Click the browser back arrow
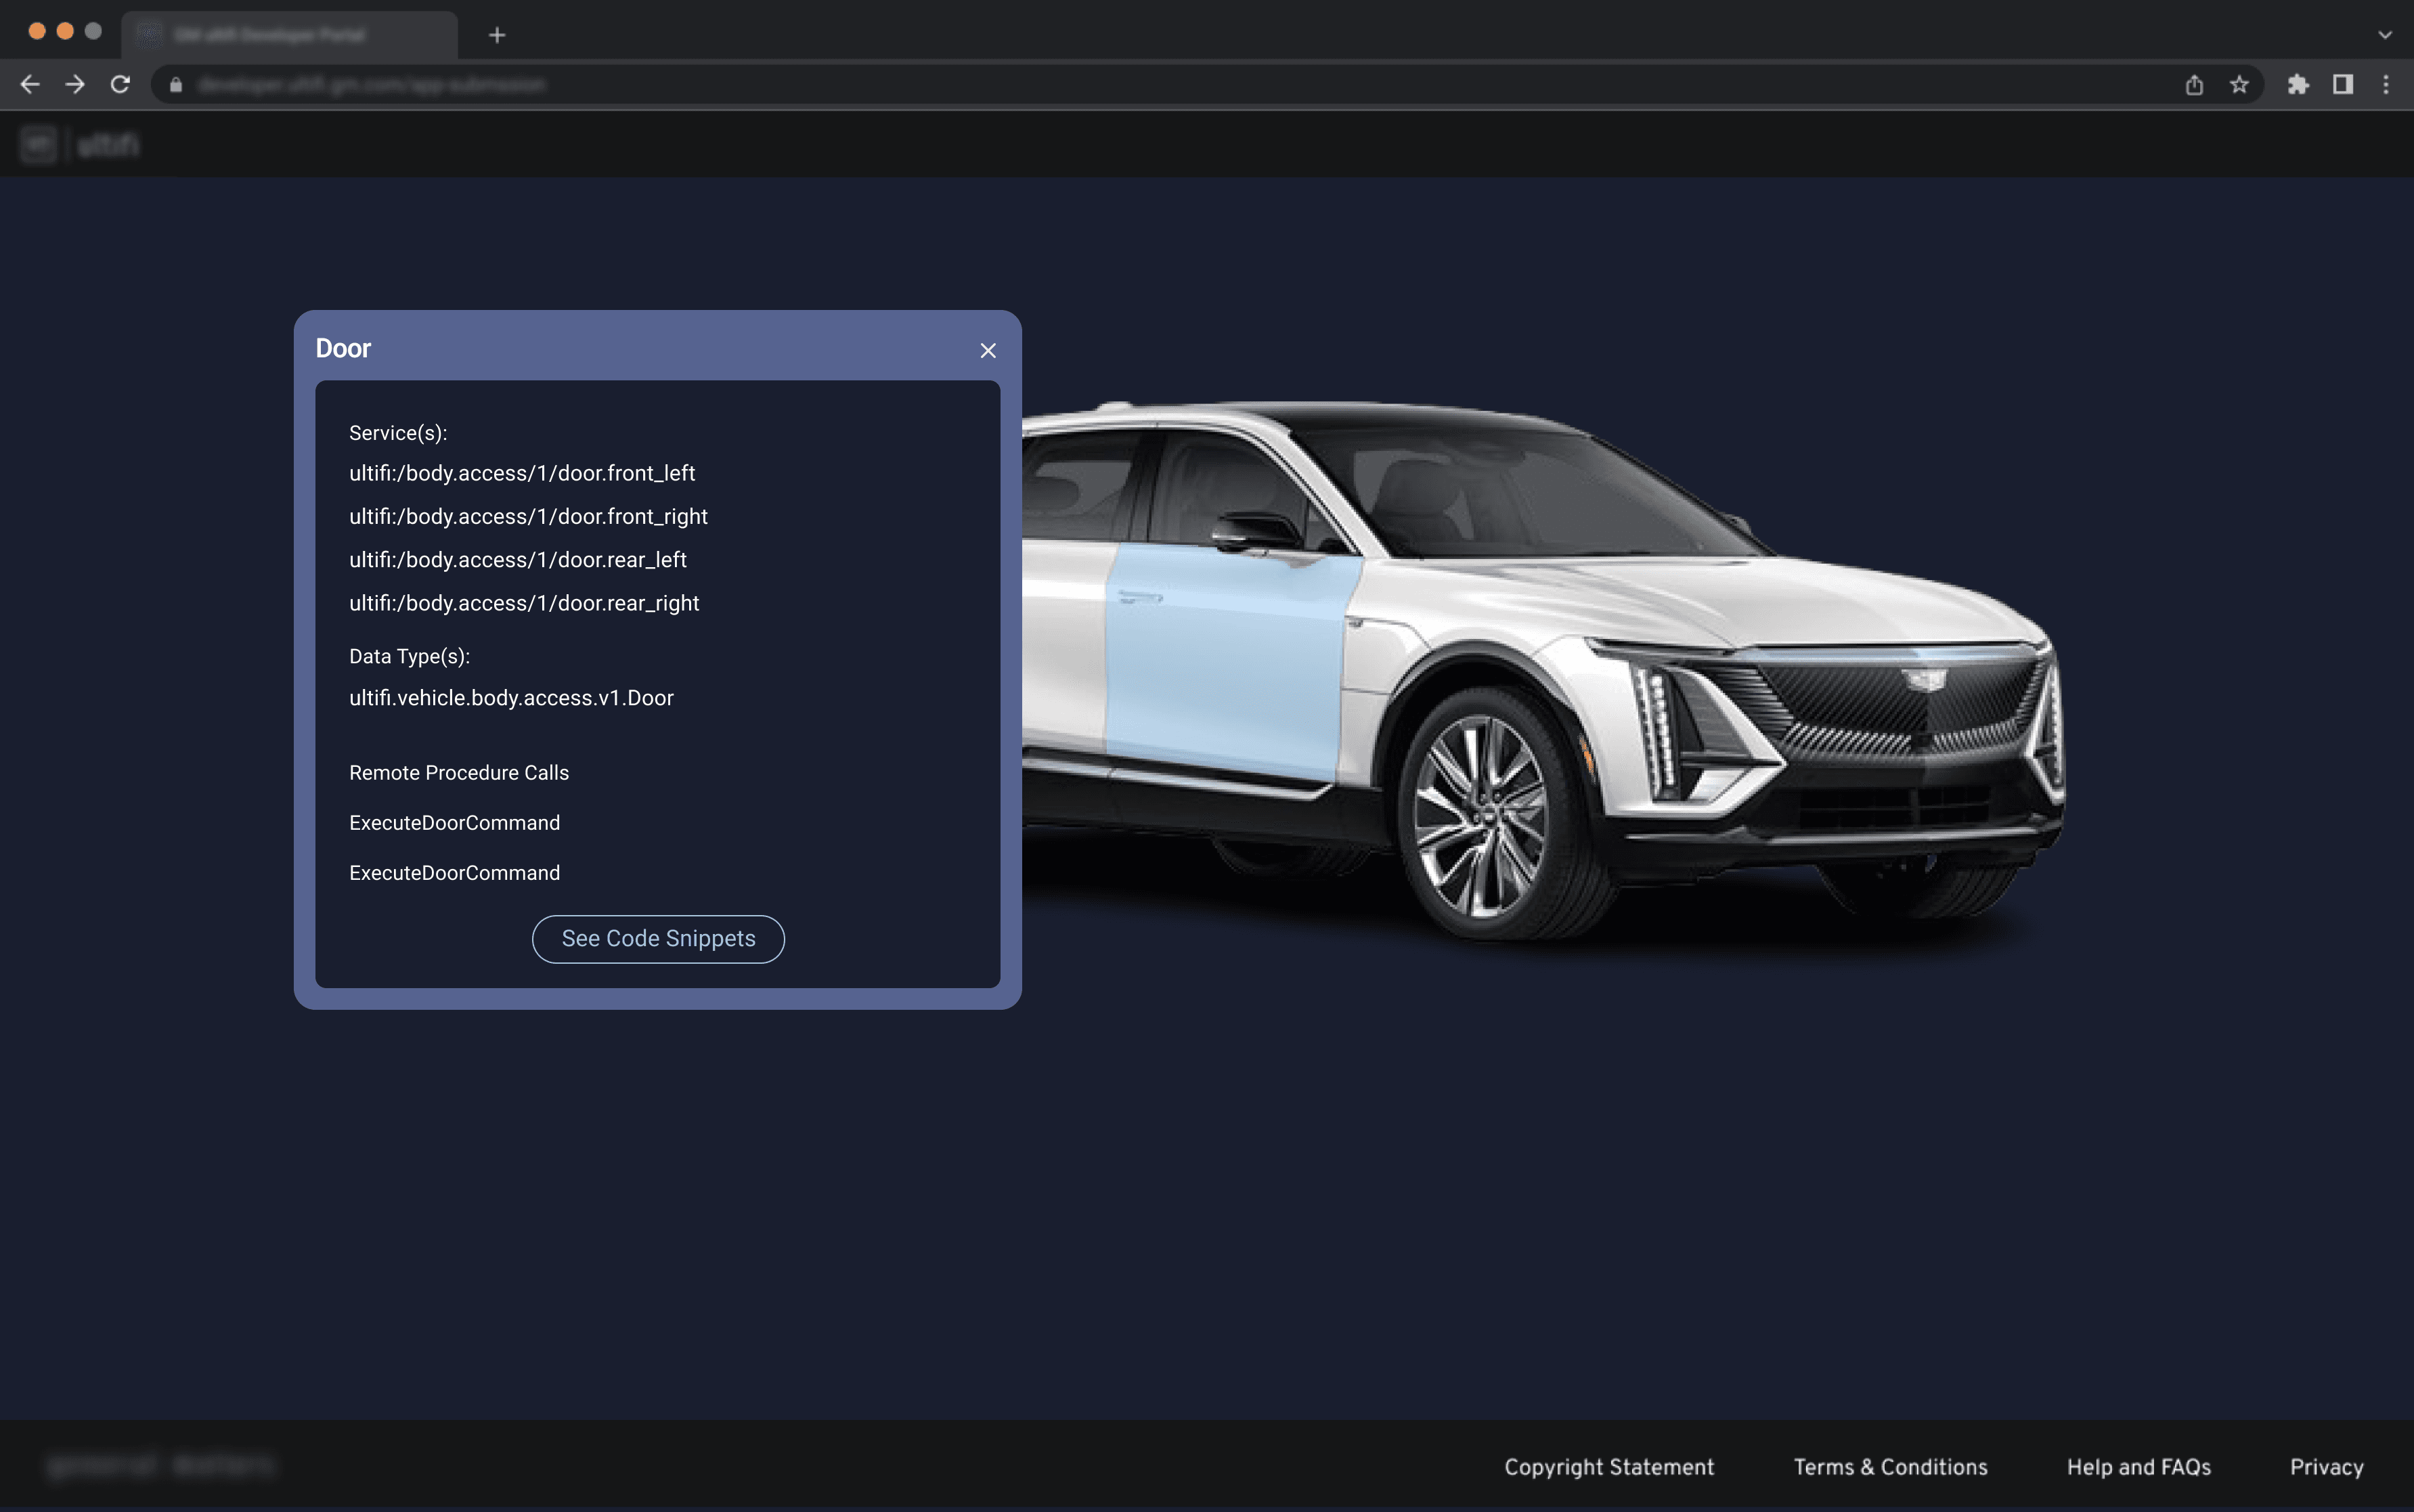 [30, 85]
